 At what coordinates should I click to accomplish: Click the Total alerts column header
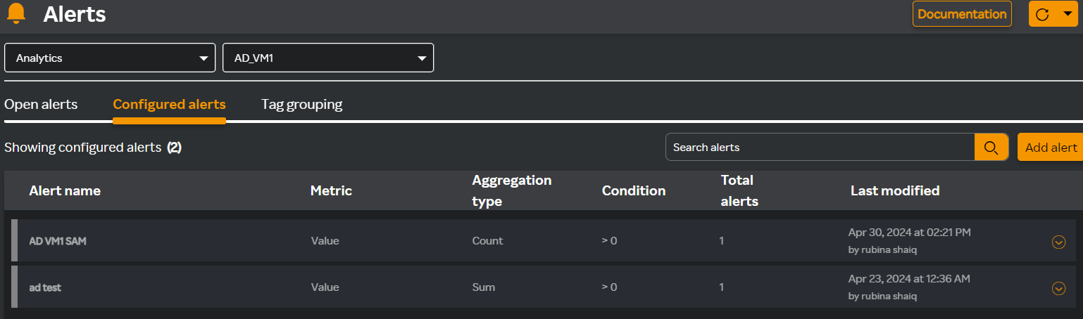[x=739, y=191]
